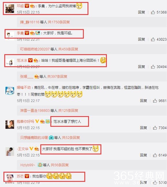Click the verified V badge next to 邓超
167x187 pixels.
[x=27, y=6]
